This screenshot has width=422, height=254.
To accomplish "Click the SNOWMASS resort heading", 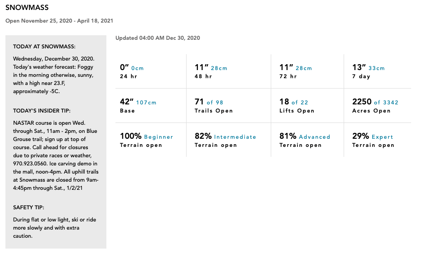I will [27, 8].
